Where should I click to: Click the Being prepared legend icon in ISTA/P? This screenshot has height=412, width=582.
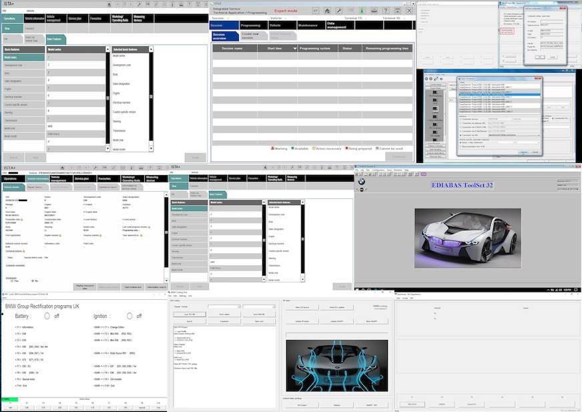[346, 148]
